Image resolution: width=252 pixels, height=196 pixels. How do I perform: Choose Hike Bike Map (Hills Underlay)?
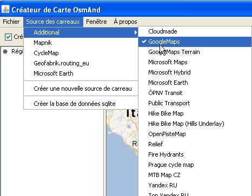click(195, 124)
